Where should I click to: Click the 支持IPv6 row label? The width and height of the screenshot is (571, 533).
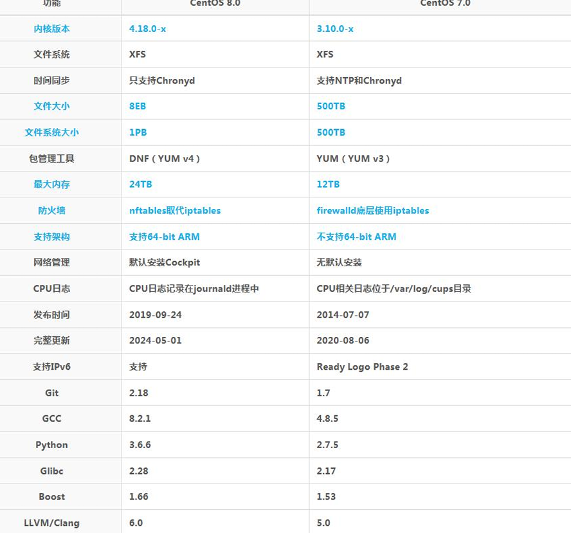click(51, 366)
